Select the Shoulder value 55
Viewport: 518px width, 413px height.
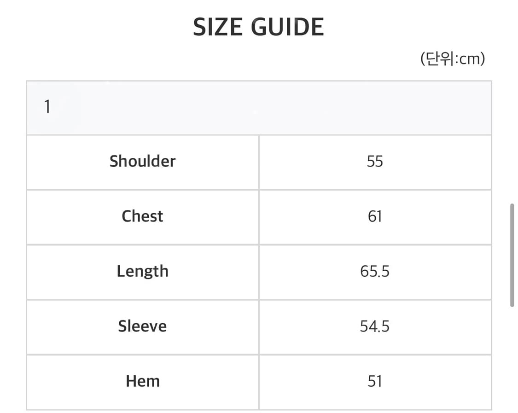click(x=375, y=162)
